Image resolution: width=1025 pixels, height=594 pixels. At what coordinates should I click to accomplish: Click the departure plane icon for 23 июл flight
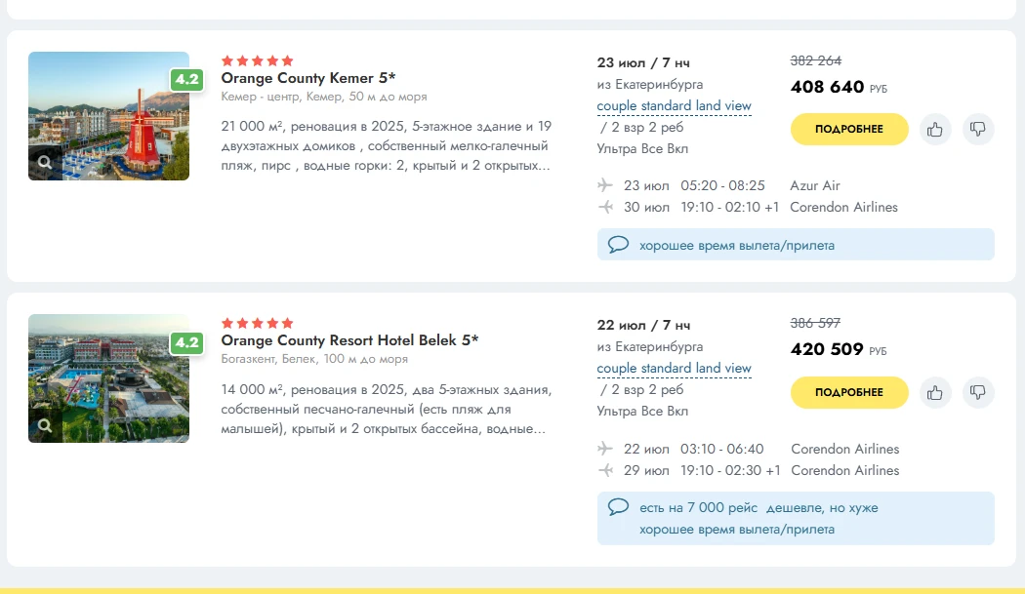[x=605, y=185]
